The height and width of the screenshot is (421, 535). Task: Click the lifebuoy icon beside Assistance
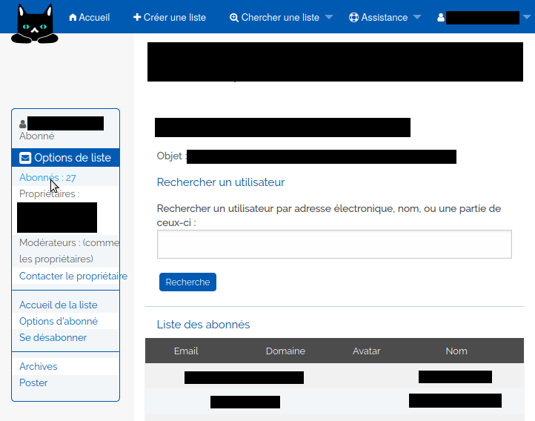tap(353, 17)
